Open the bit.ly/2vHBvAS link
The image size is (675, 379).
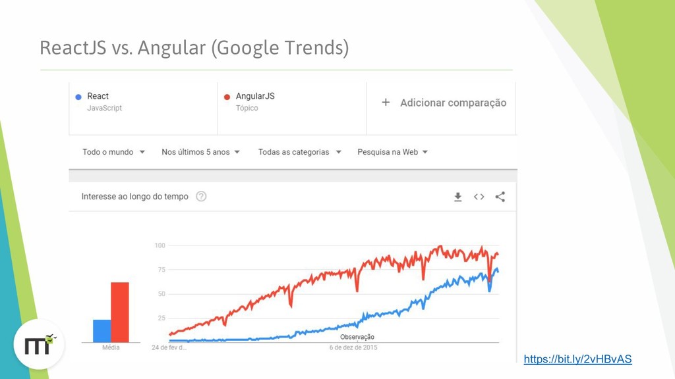point(577,359)
